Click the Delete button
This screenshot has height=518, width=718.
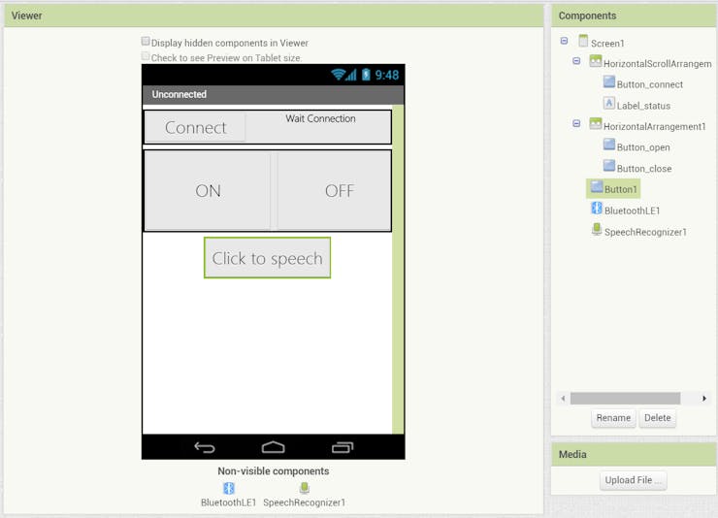pos(658,418)
